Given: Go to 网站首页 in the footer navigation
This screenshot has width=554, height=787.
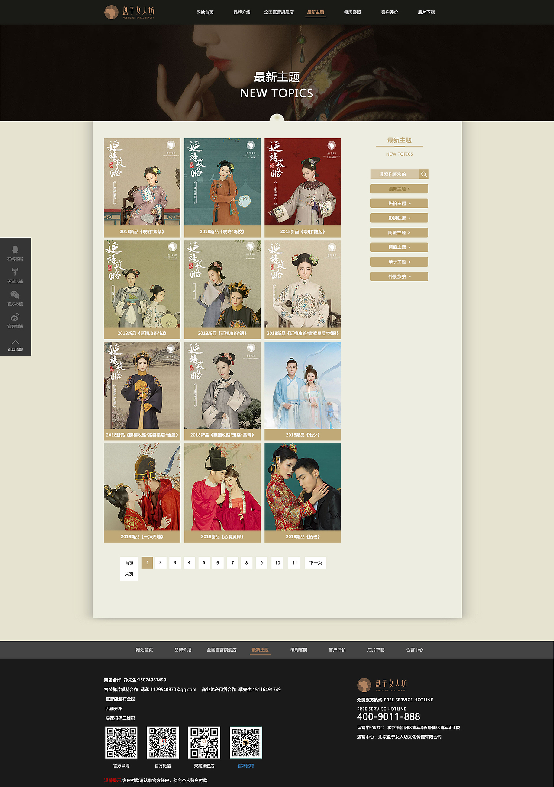Looking at the screenshot, I should point(144,650).
